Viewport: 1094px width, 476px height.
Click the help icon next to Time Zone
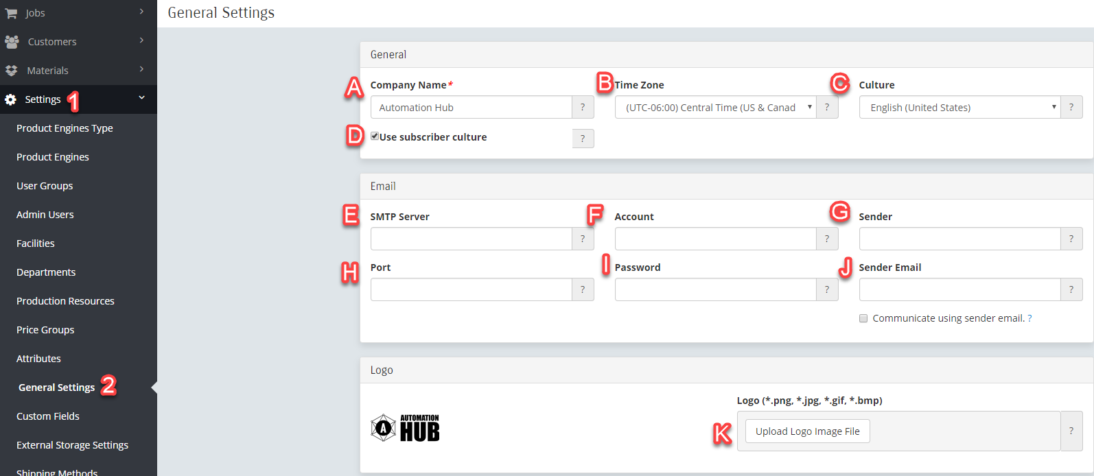point(827,107)
